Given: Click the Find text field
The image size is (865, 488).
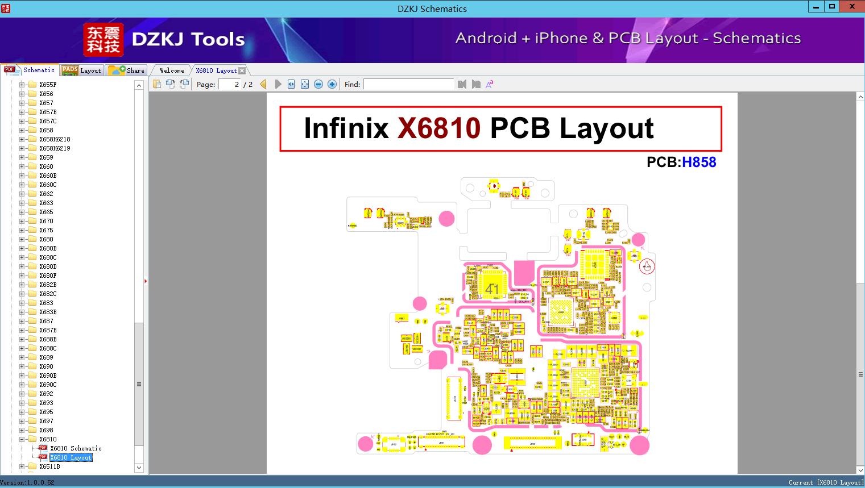Looking at the screenshot, I should 408,84.
